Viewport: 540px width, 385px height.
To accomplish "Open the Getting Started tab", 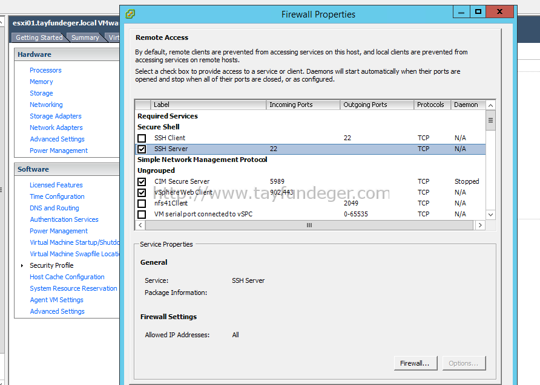I will (39, 37).
